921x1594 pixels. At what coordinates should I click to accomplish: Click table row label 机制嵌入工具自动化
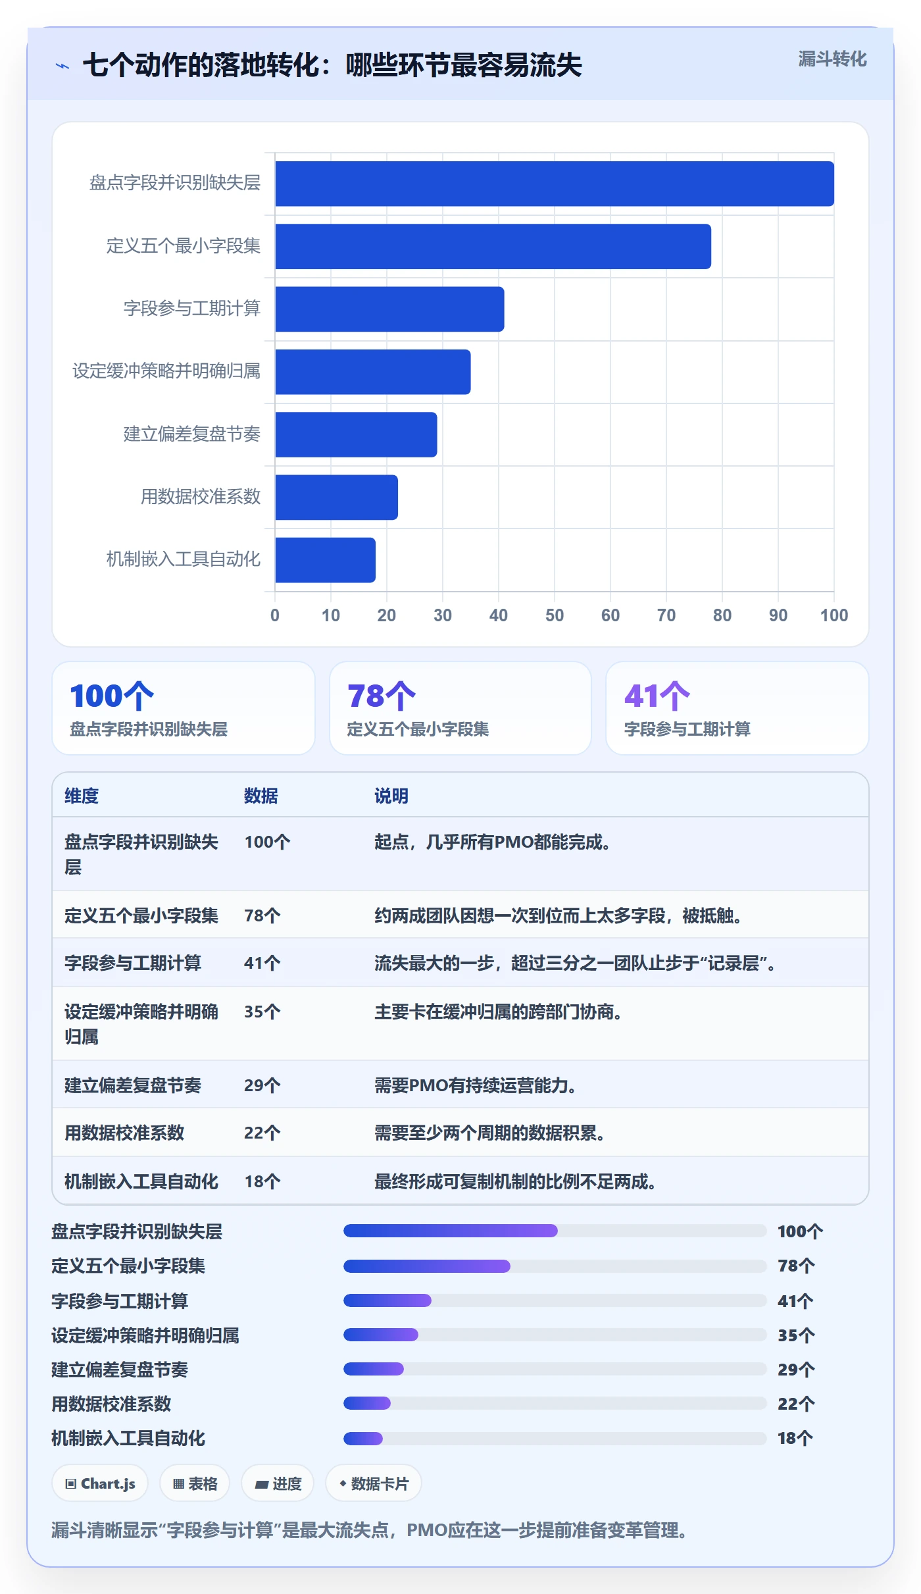141,1181
